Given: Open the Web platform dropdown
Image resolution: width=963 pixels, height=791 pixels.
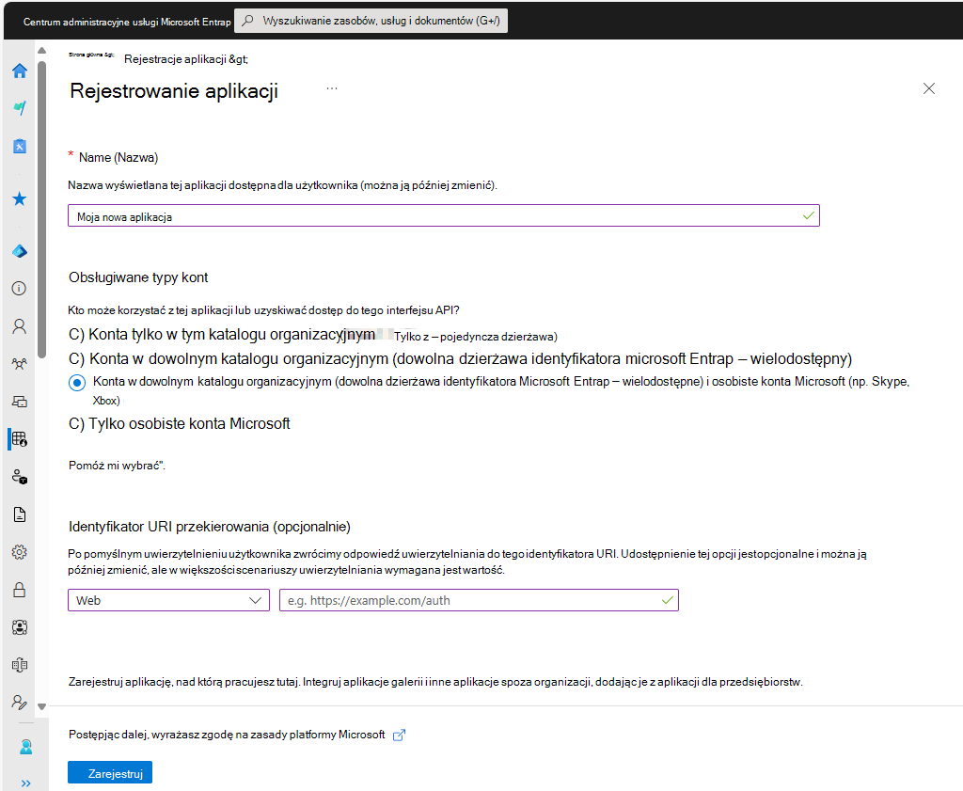Looking at the screenshot, I should coord(169,600).
